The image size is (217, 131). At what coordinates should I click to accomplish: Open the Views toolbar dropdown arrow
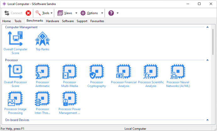coord(76,13)
